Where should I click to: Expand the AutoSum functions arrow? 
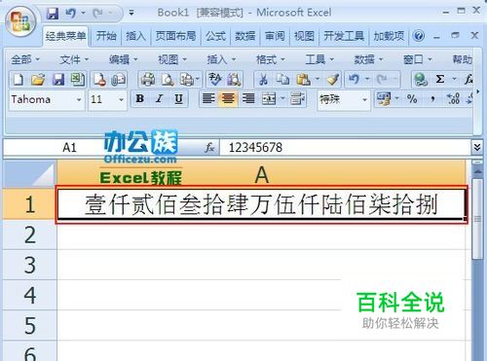454,80
